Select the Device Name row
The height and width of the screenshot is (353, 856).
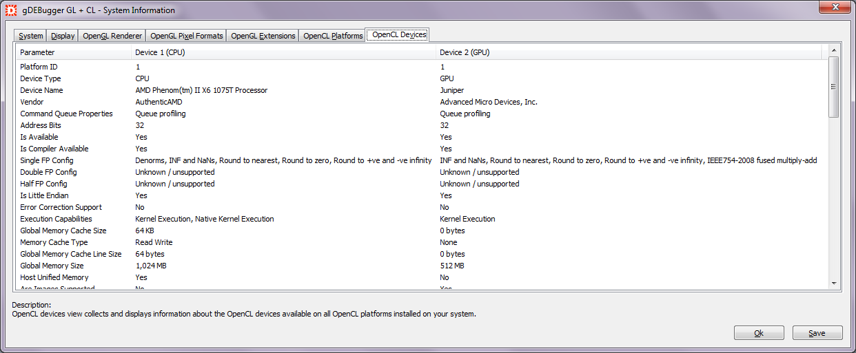(x=41, y=90)
